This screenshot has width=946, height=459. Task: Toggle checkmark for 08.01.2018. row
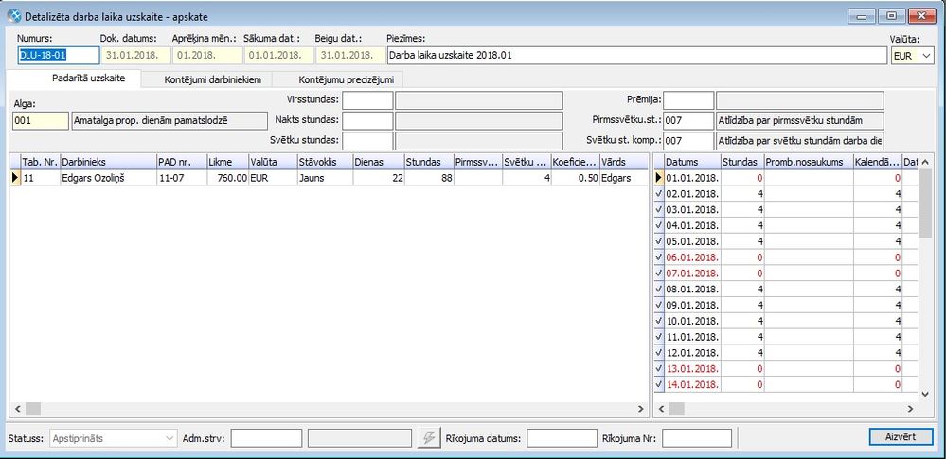tap(659, 289)
